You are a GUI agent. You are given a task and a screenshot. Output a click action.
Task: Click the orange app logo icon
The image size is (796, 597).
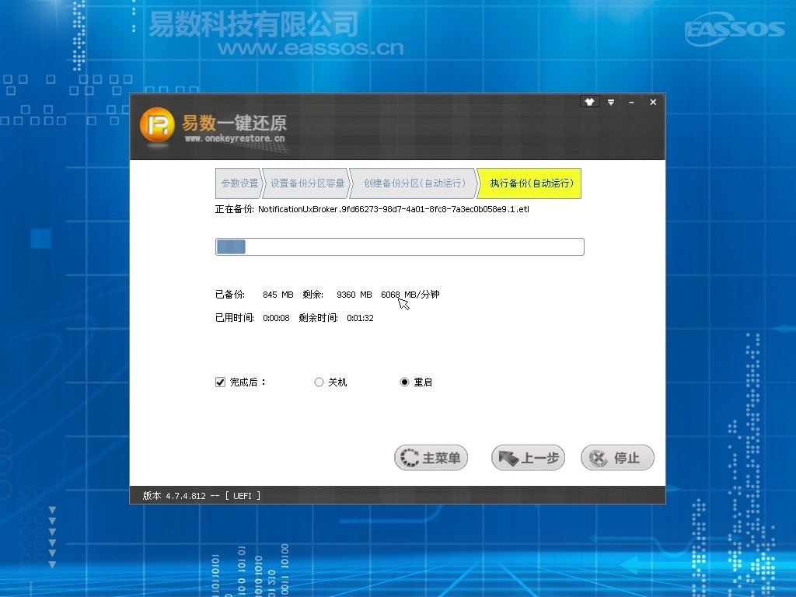point(156,125)
